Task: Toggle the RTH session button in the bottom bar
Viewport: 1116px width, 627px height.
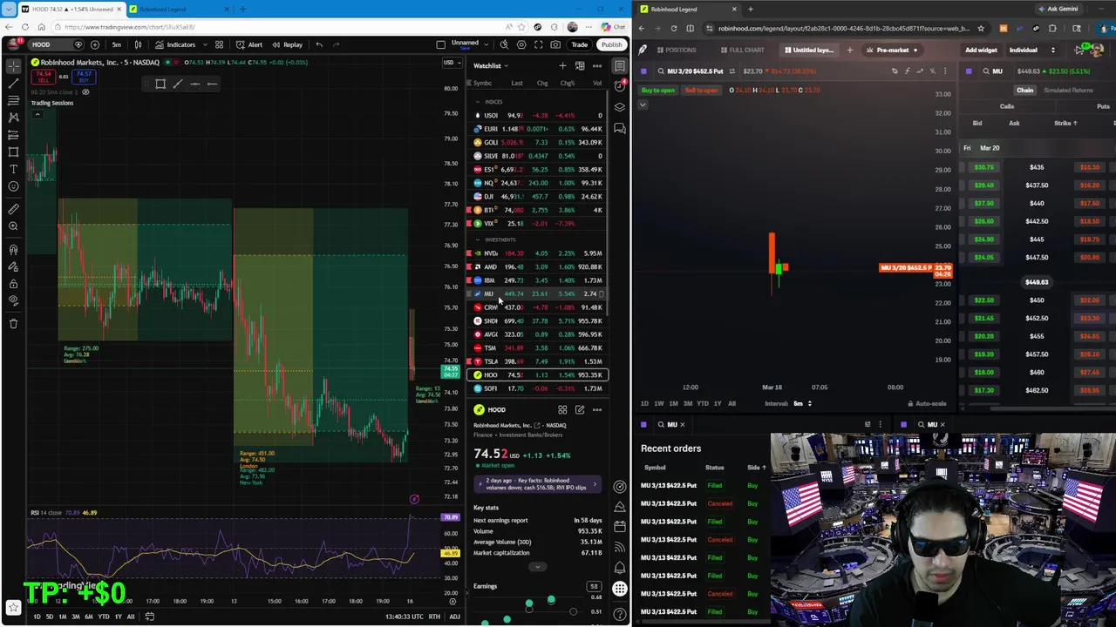Action: (x=434, y=617)
